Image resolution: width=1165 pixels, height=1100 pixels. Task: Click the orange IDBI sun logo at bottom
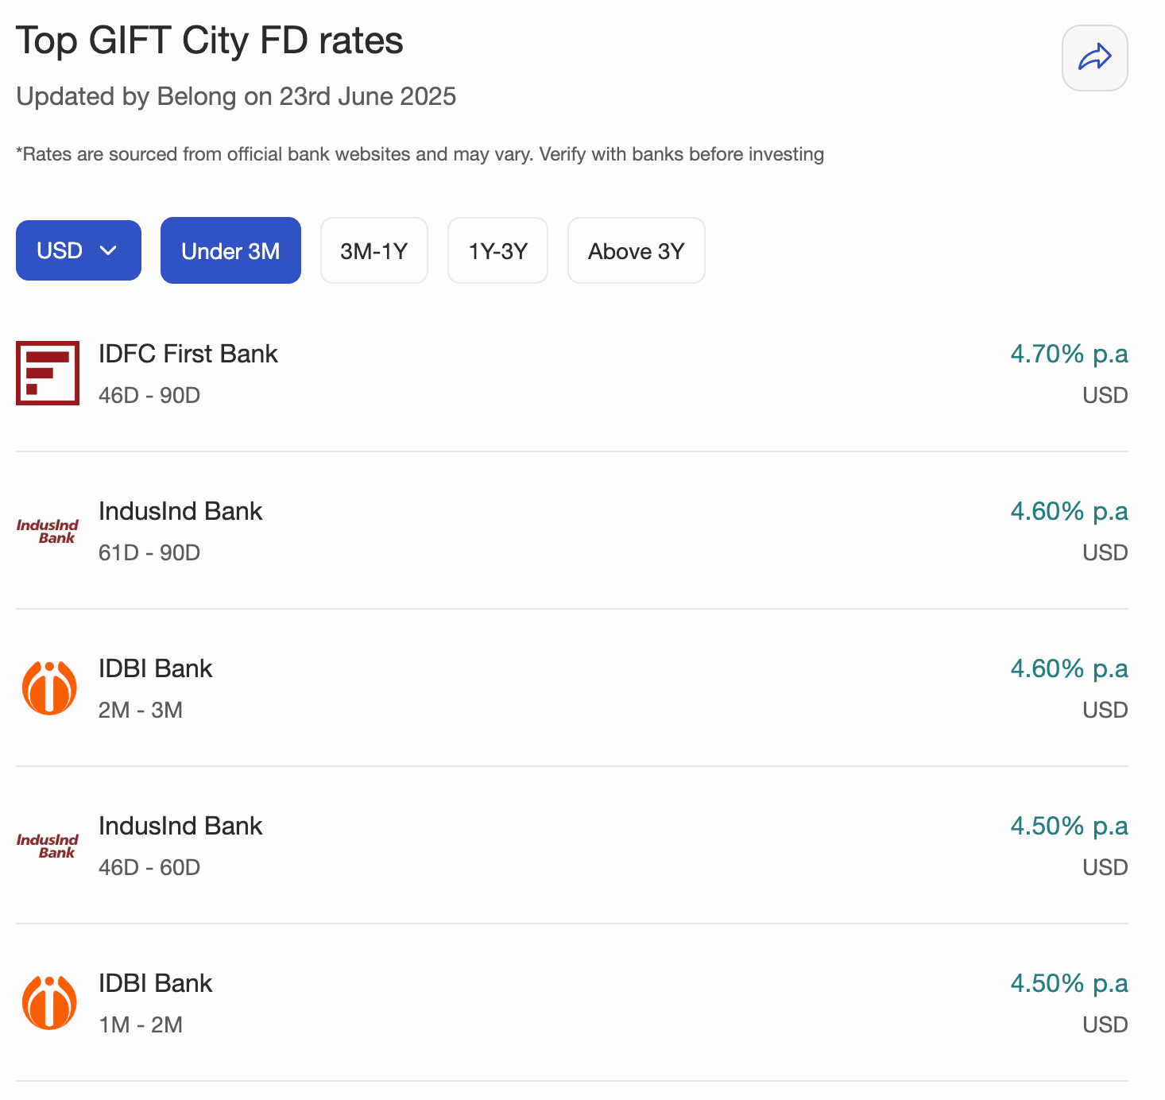tap(49, 1001)
